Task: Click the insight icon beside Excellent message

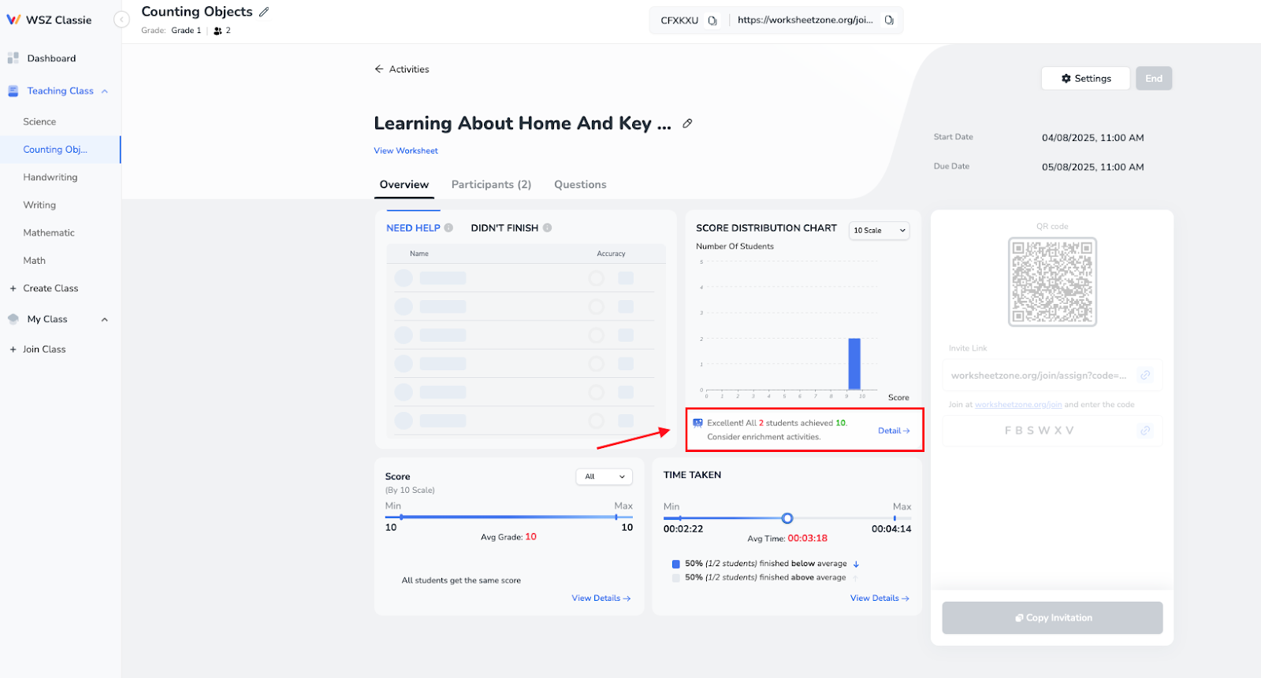Action: pyautogui.click(x=697, y=423)
